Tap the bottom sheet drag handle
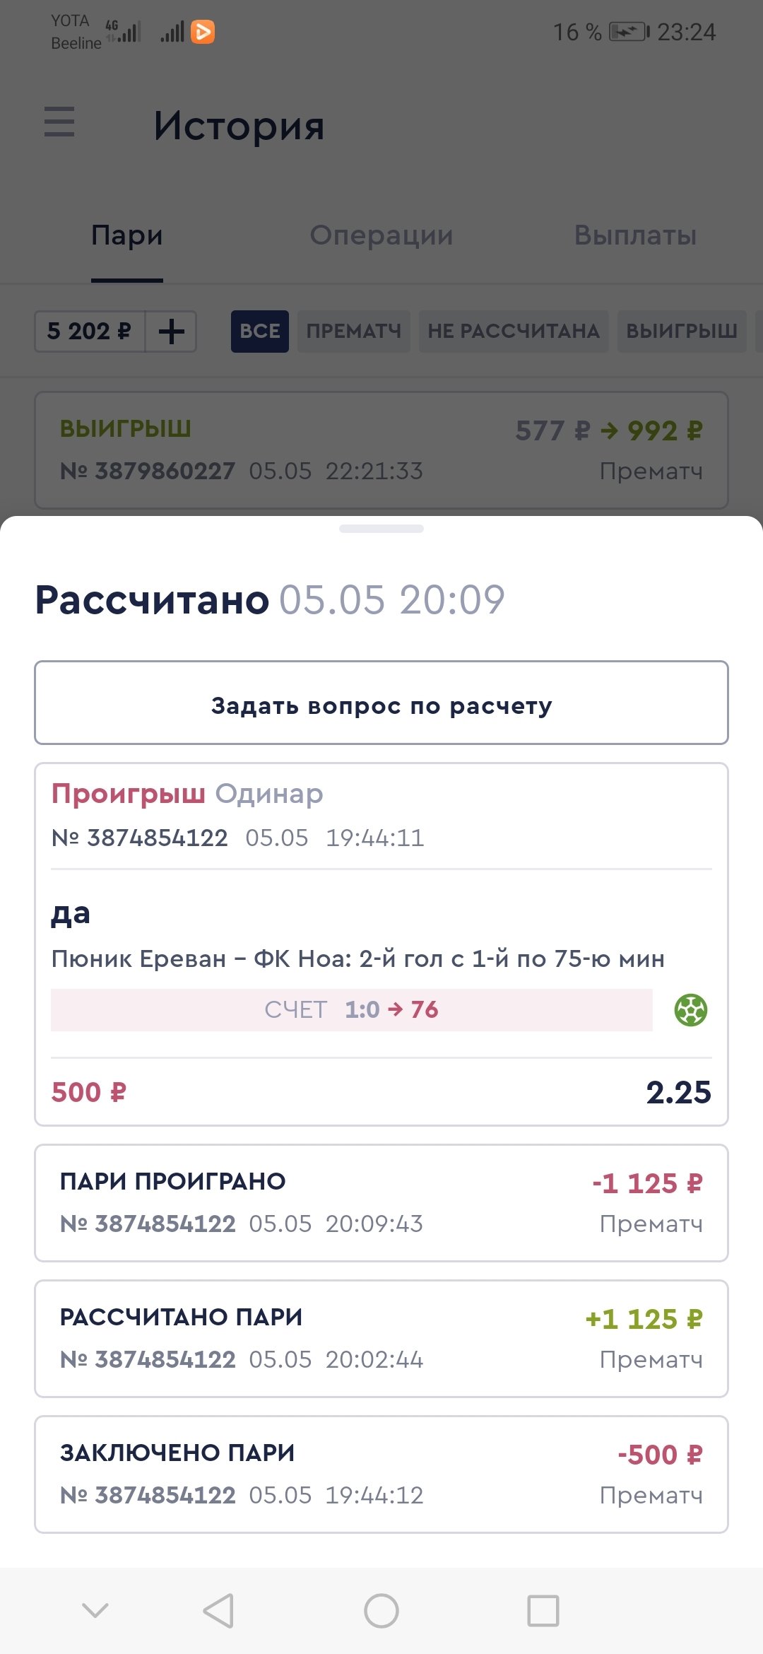This screenshot has height=1654, width=763. click(x=381, y=529)
